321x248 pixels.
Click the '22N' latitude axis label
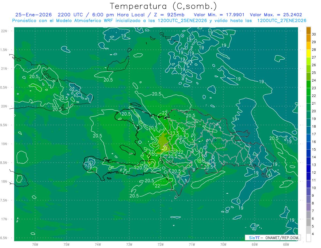coord(5,31)
